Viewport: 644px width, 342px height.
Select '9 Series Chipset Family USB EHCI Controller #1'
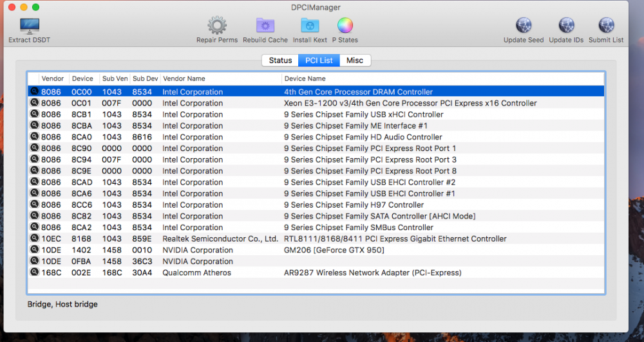point(369,194)
